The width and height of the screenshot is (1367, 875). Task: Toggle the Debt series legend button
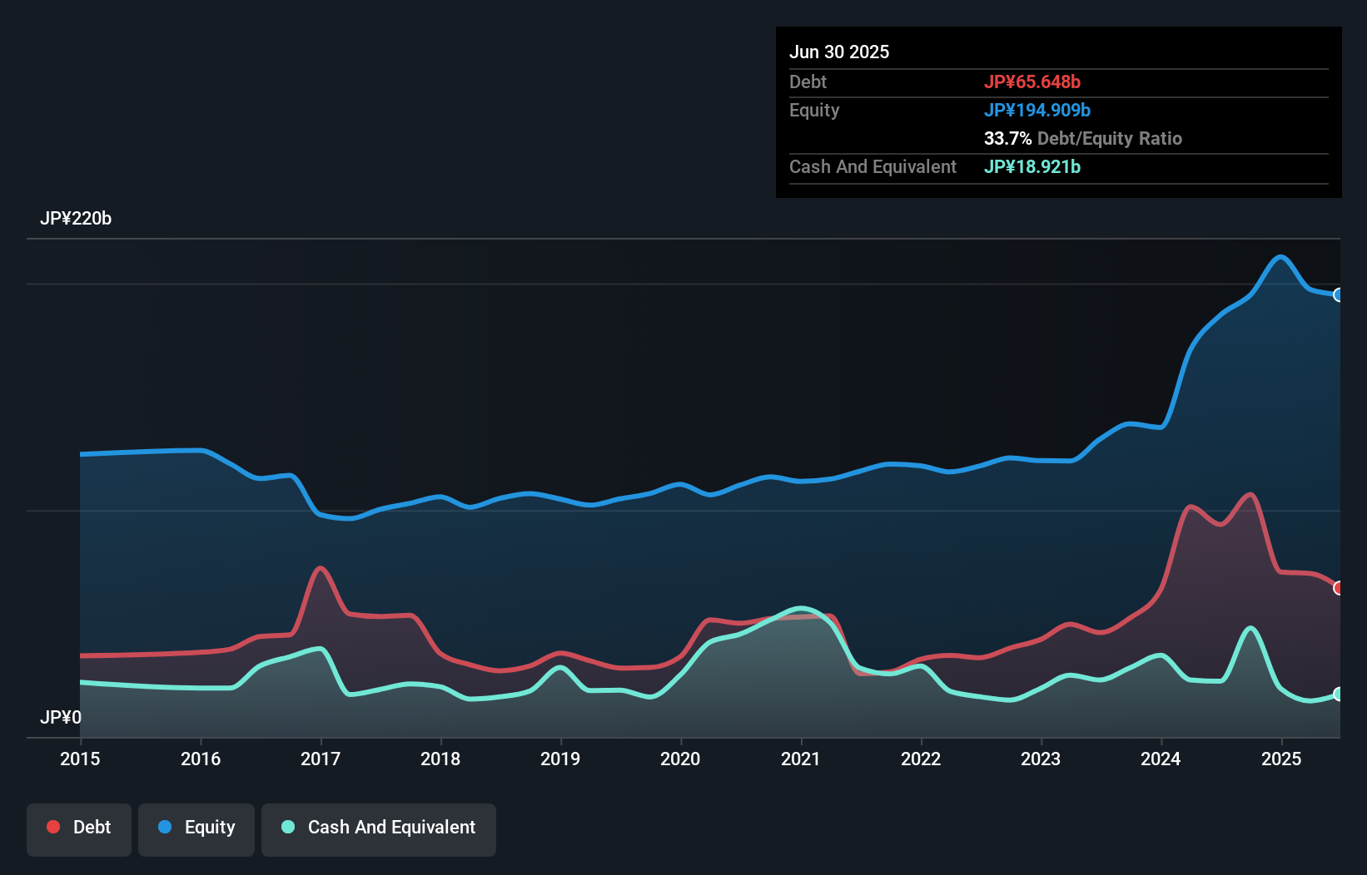(x=79, y=828)
